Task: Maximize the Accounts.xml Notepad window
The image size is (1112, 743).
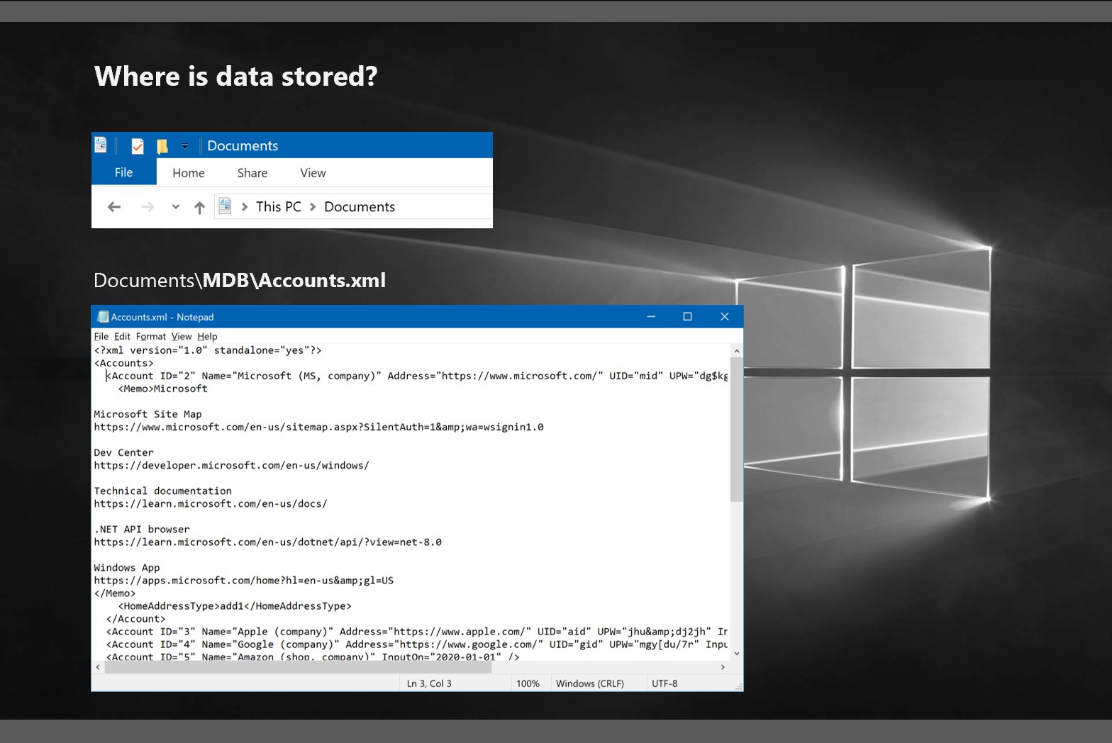Action: point(687,316)
